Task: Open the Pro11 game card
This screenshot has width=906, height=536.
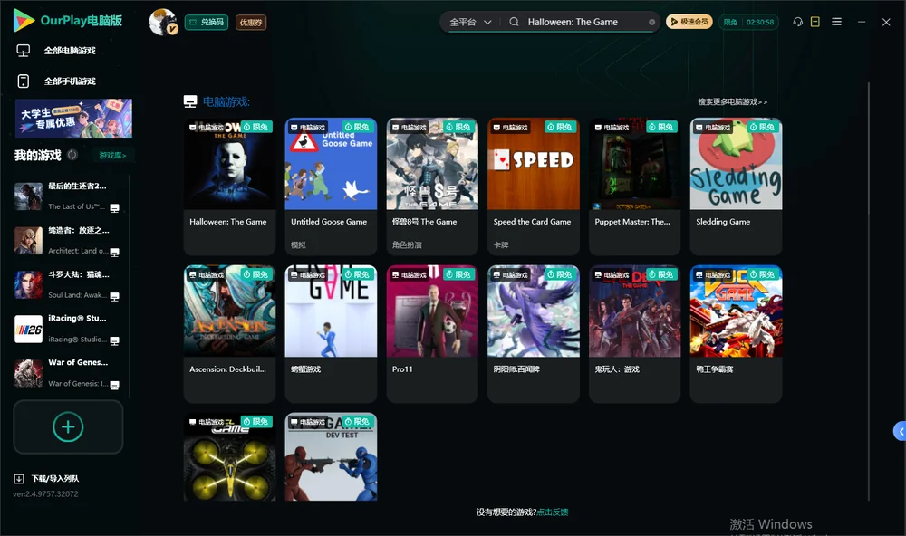Action: coord(432,333)
